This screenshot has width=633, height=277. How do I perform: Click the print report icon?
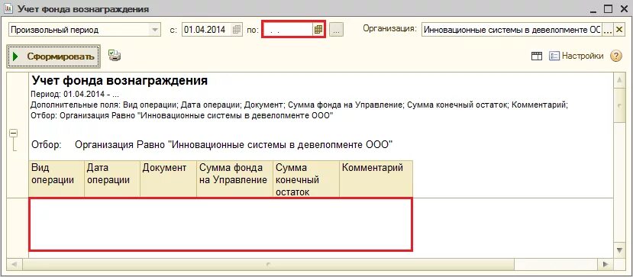(x=115, y=56)
